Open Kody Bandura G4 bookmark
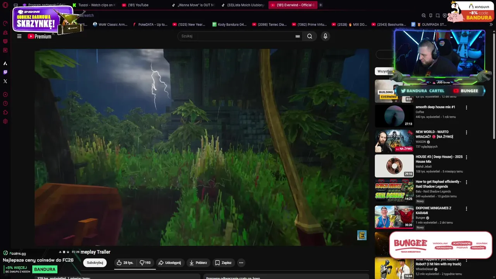This screenshot has height=279, width=496. [229, 24]
